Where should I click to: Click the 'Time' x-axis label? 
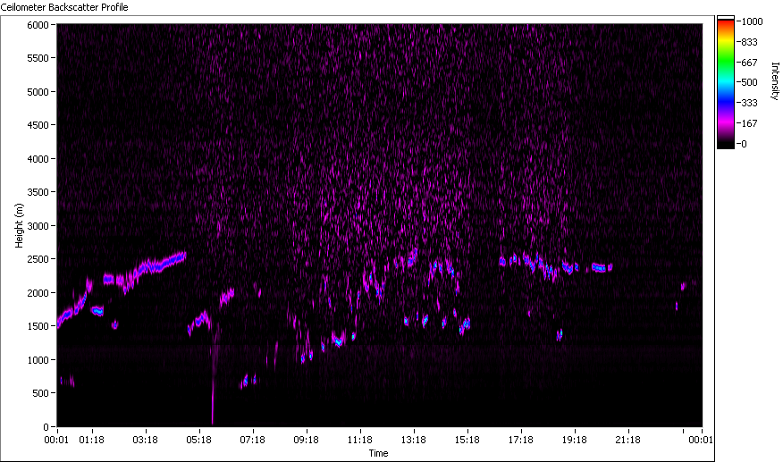pos(378,453)
